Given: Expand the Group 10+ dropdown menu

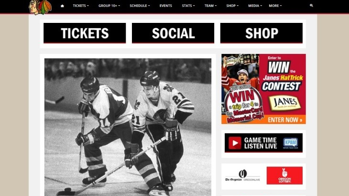Looking at the screenshot, I should [109, 6].
